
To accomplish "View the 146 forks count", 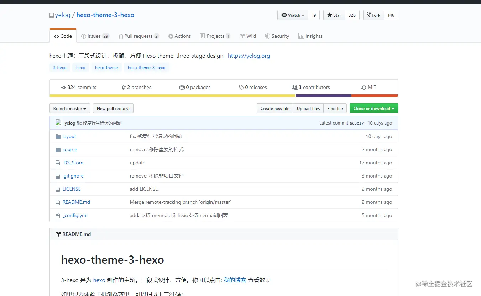I will [391, 15].
